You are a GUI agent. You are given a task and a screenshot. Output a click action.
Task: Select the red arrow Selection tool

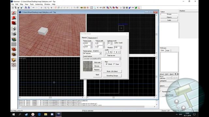[x=14, y=13]
